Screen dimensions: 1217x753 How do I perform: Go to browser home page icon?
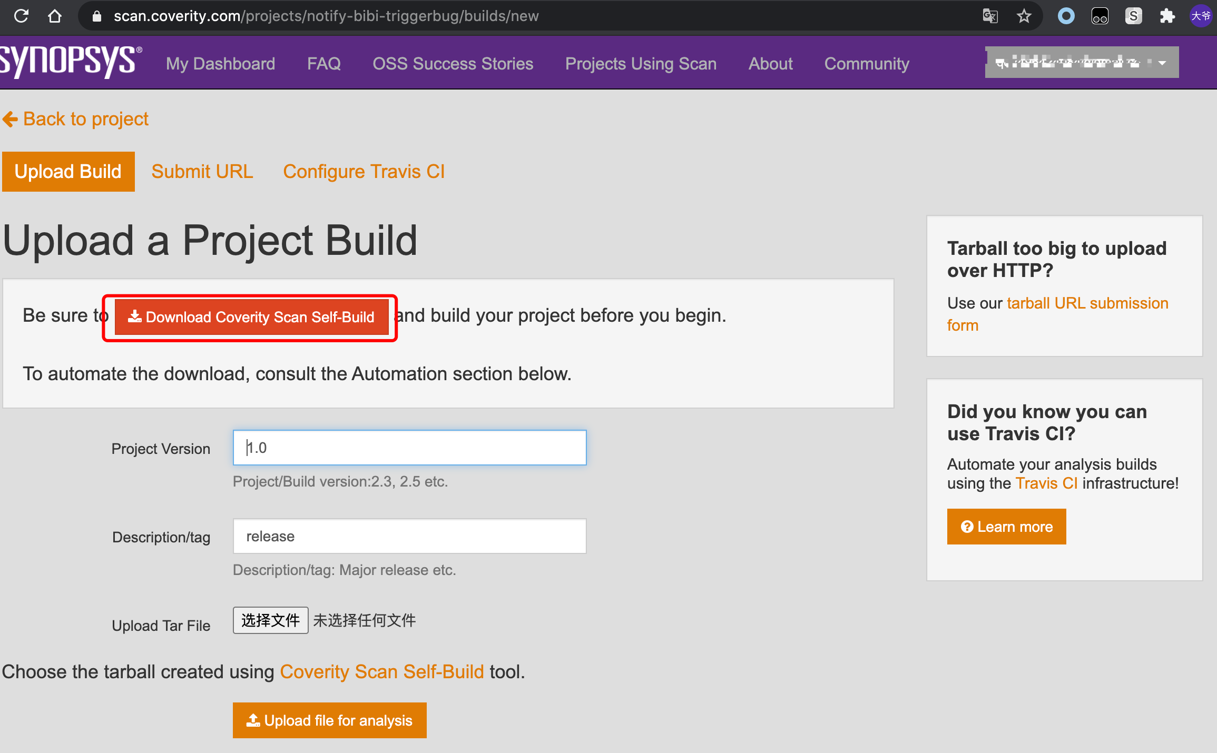[54, 16]
